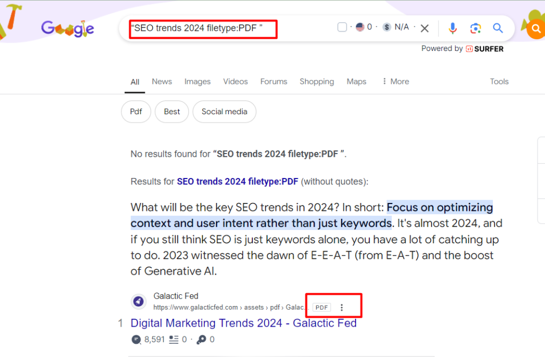The height and width of the screenshot is (357, 545).
Task: Click the blue magnifying glass search icon
Action: pos(498,28)
